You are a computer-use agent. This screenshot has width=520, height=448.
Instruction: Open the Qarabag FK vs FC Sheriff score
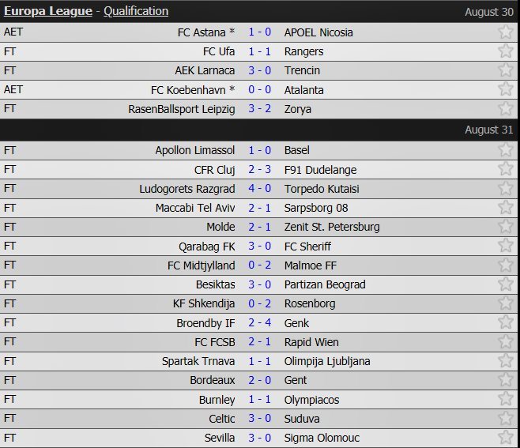(x=259, y=246)
